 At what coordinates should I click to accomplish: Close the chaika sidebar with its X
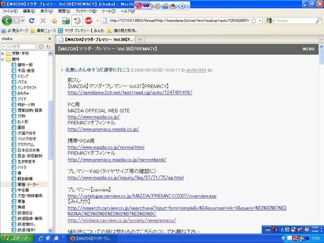coord(49,38)
